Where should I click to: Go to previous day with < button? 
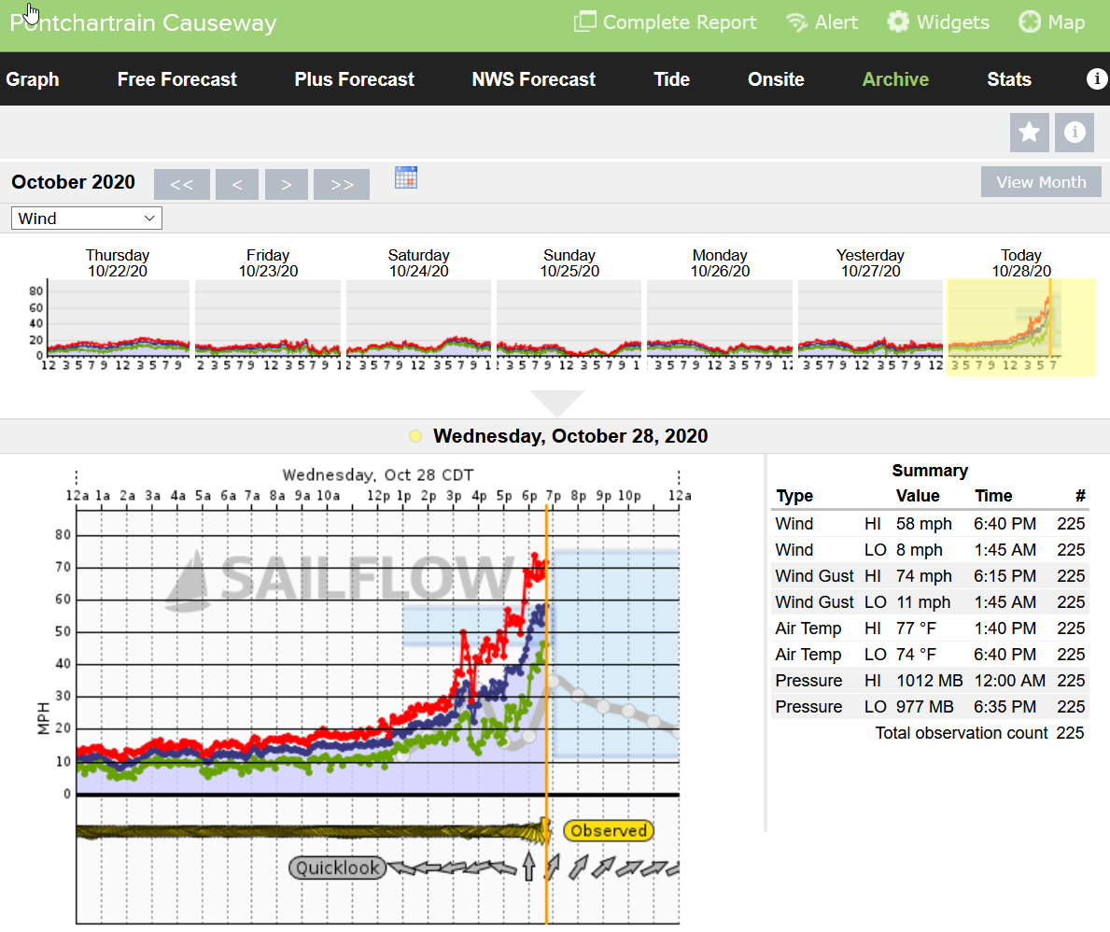(x=237, y=184)
